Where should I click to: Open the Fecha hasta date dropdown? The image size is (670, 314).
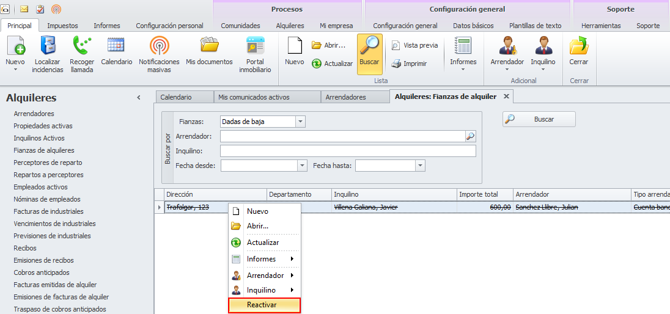point(420,166)
